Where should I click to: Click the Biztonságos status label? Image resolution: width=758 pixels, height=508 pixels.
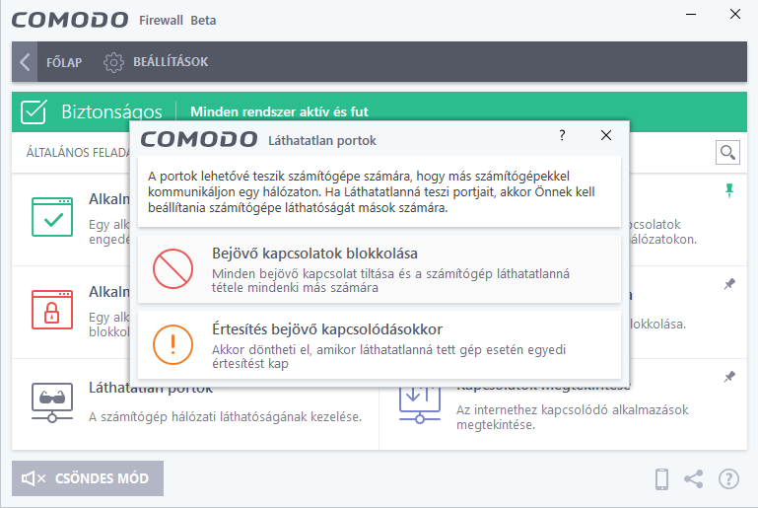[111, 111]
